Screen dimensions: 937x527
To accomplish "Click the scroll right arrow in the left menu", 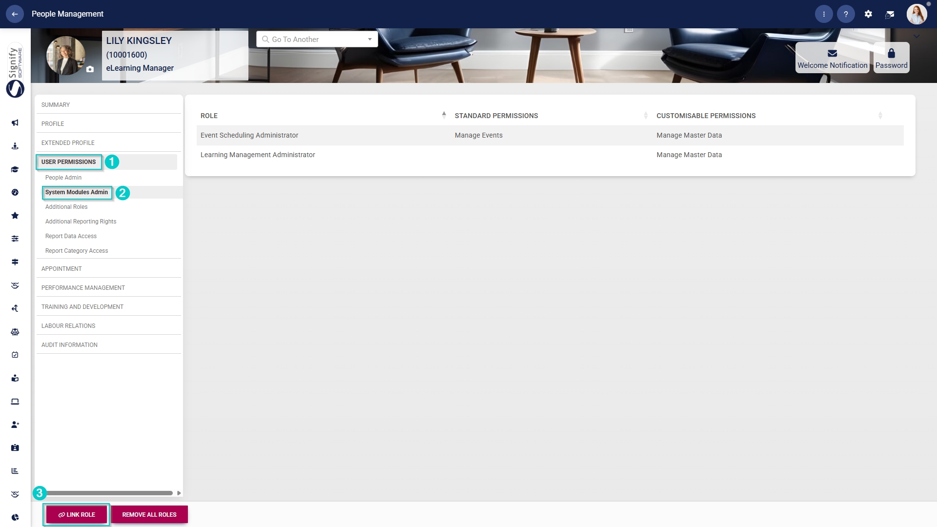I will click(x=179, y=493).
